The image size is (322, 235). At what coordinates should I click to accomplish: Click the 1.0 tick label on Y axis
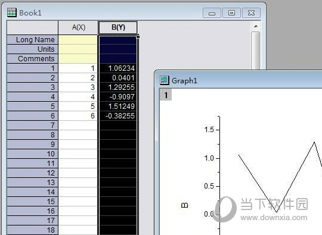[209, 158]
